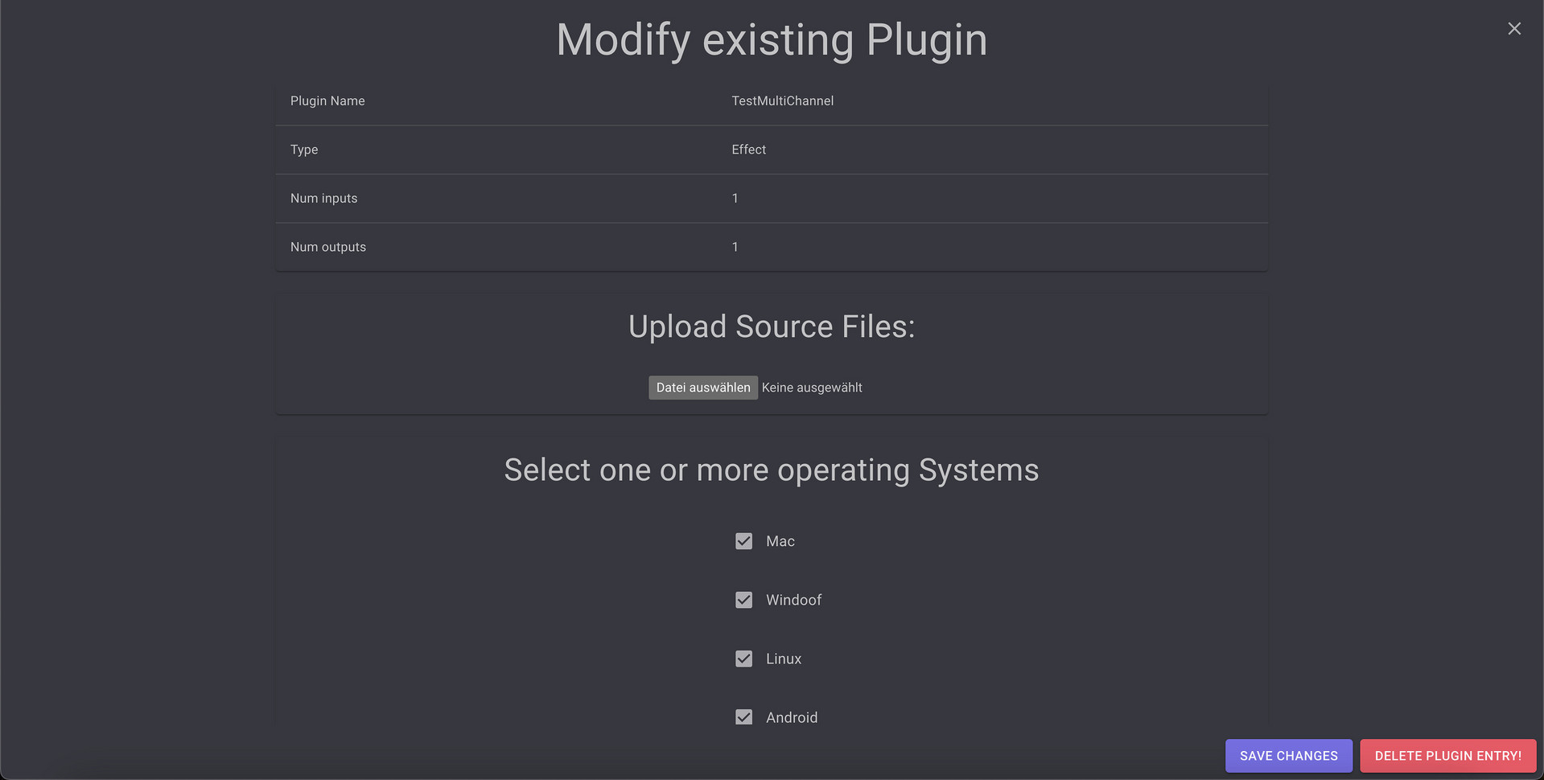Click the 'Num outputs' row label
Screen dimensions: 1544x780
pos(327,247)
